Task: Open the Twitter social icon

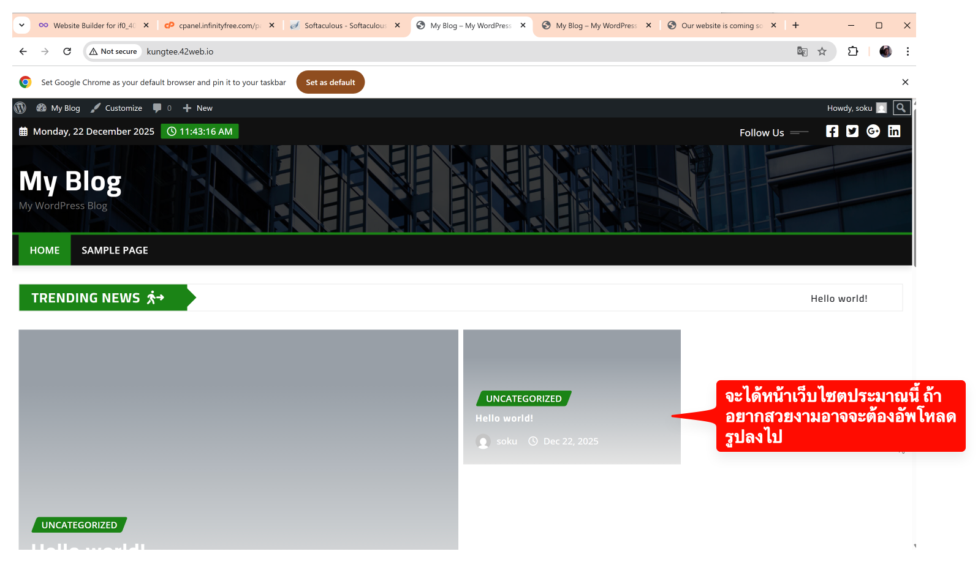Action: pyautogui.click(x=852, y=132)
